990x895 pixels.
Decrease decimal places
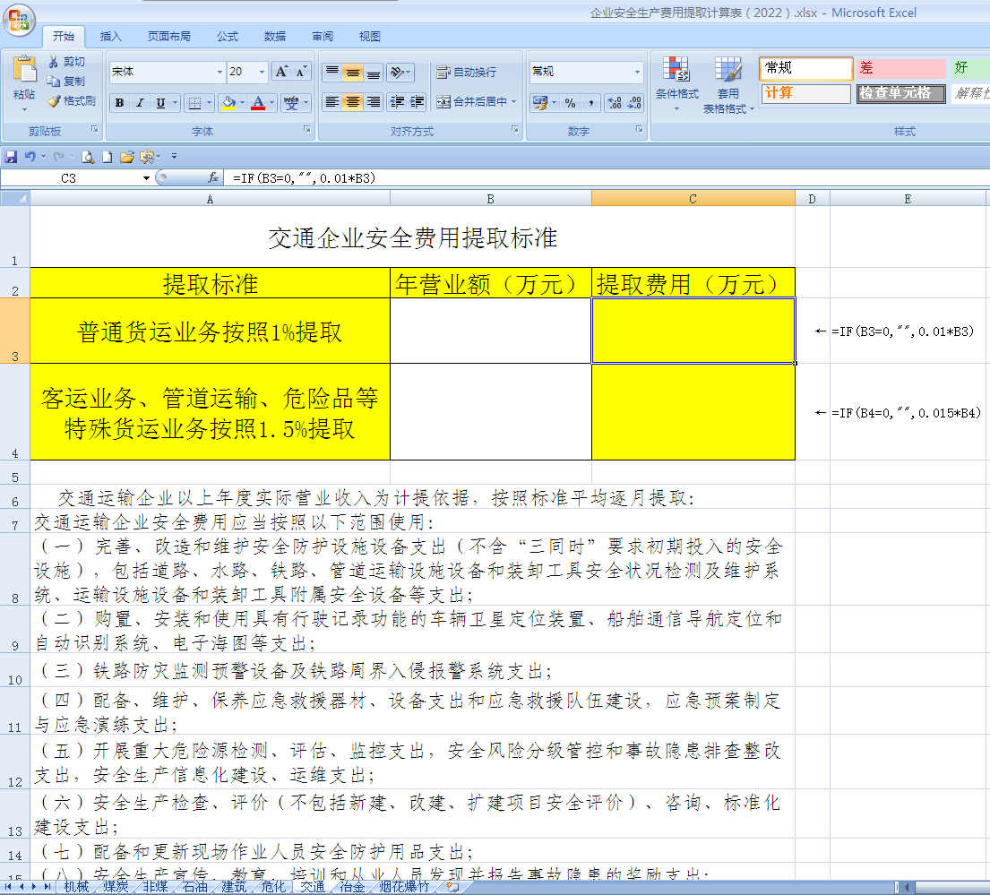(x=634, y=103)
